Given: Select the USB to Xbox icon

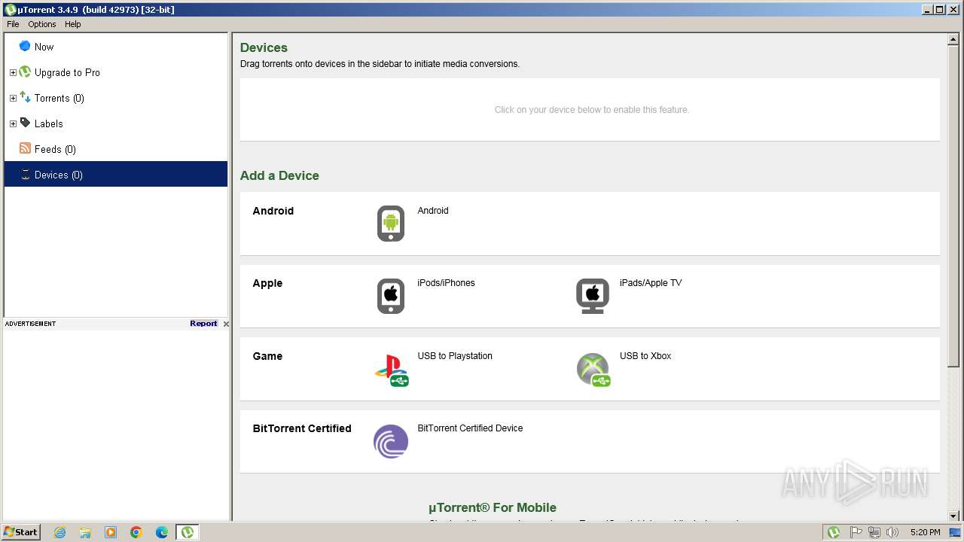Looking at the screenshot, I should click(x=593, y=370).
